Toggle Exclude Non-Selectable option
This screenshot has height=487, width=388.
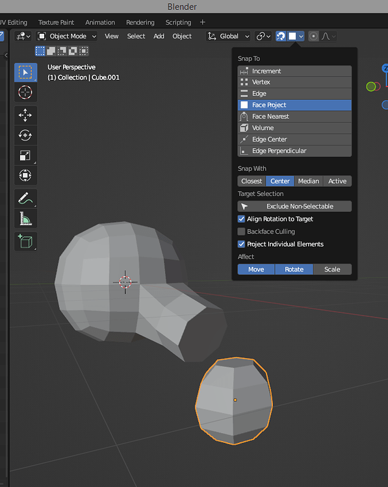point(294,206)
